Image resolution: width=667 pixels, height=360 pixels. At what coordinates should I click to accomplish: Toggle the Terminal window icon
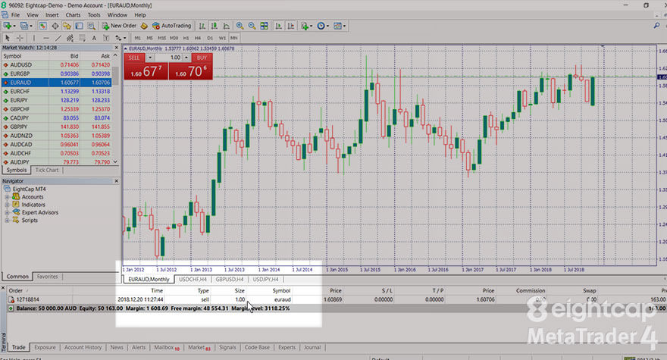79,26
